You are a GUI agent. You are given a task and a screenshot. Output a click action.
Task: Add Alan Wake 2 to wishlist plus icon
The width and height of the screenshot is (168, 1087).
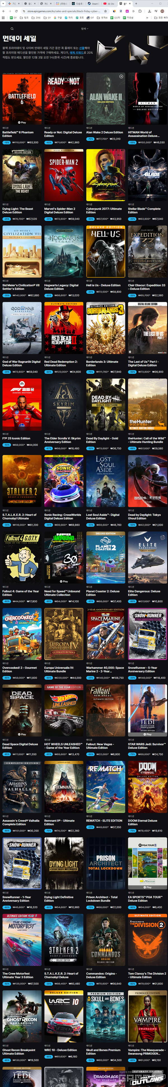(x=121, y=76)
